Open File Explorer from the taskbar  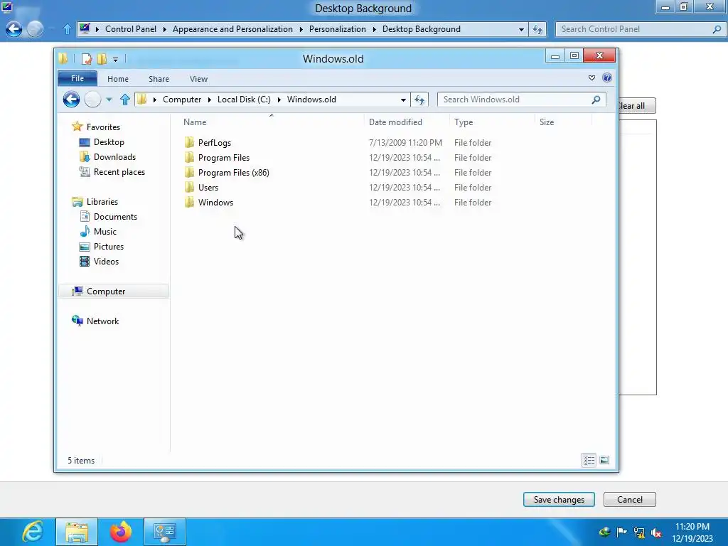pyautogui.click(x=77, y=532)
